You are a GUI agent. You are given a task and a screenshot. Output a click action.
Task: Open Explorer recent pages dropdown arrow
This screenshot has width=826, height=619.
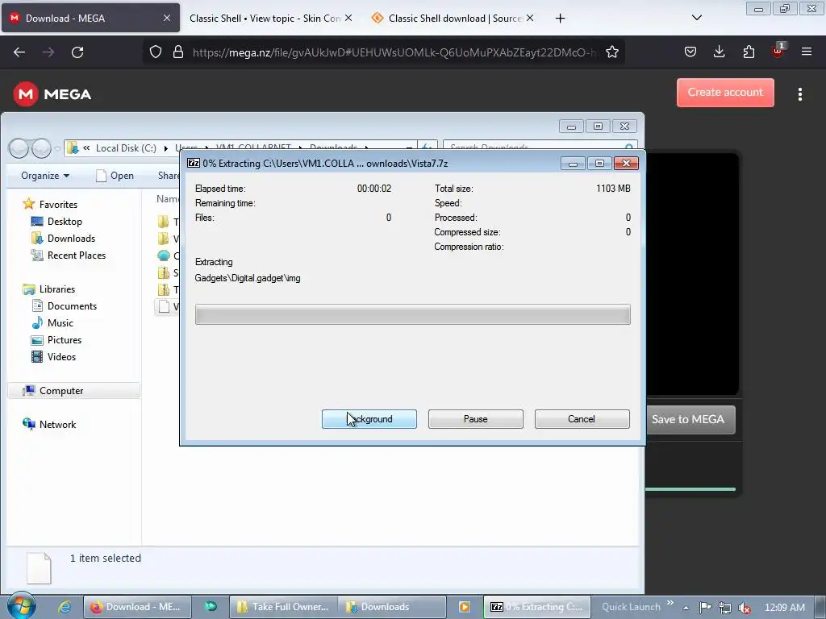click(x=57, y=149)
